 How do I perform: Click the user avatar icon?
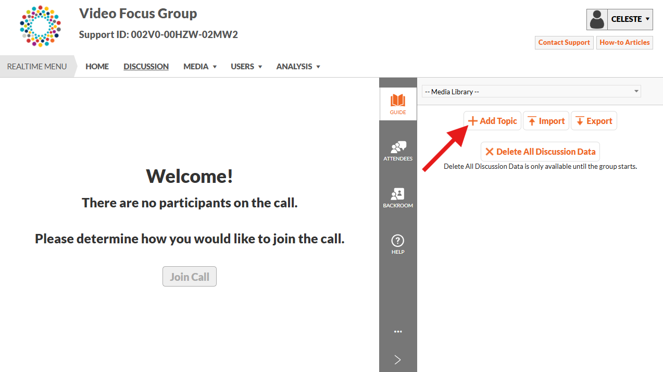[x=597, y=20]
